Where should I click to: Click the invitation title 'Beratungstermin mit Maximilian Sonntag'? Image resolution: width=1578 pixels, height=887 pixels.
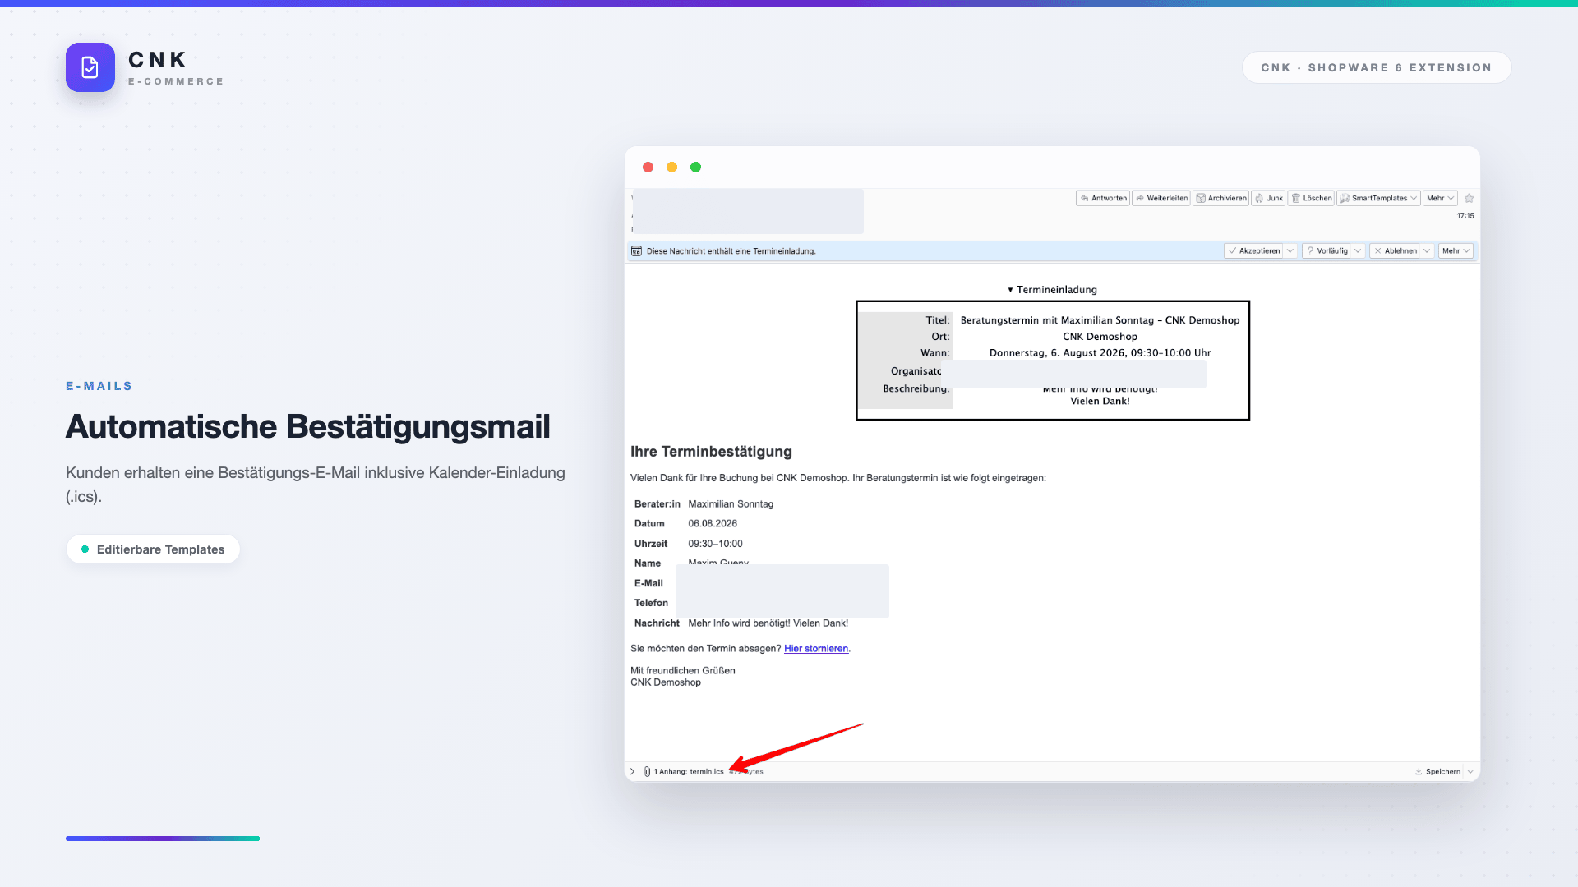tap(1057, 320)
